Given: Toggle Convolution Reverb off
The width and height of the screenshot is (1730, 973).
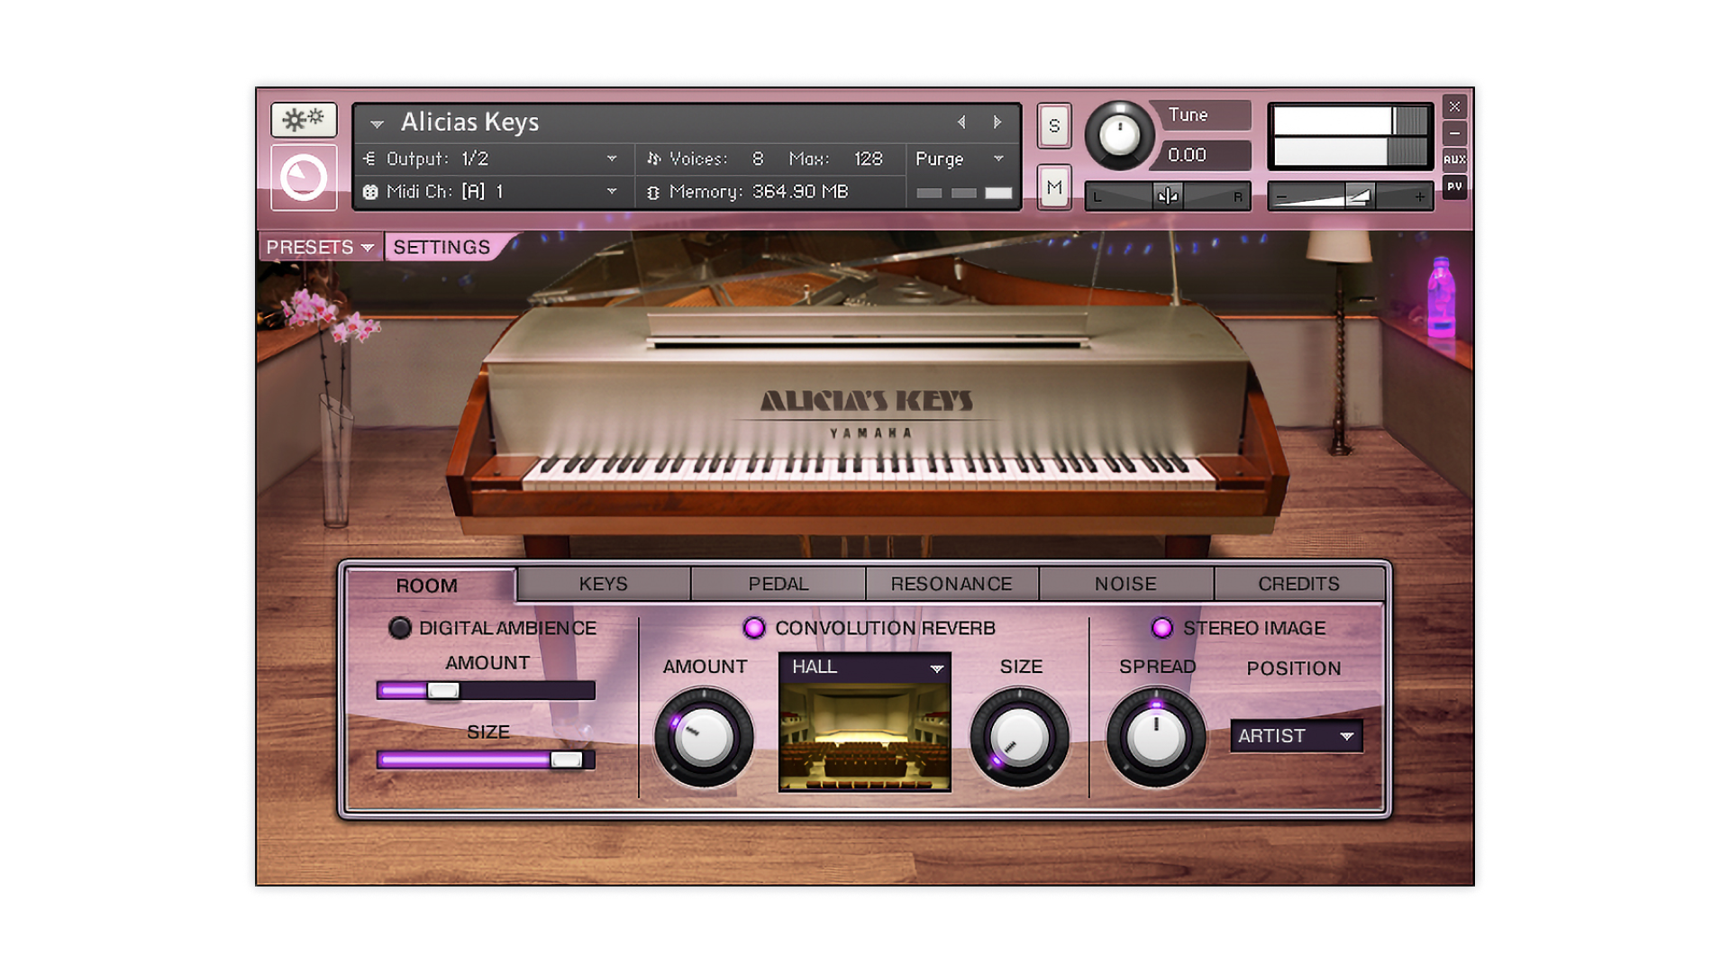Looking at the screenshot, I should (x=754, y=628).
